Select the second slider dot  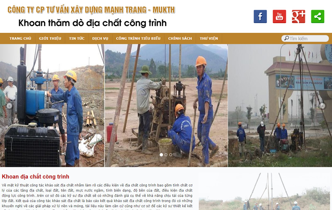pos(166,155)
